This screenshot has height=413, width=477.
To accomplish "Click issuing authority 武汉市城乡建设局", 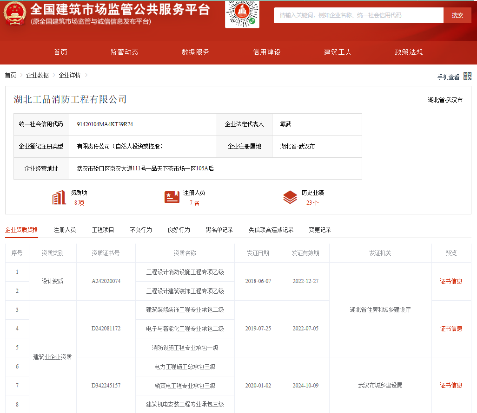I will [380, 385].
